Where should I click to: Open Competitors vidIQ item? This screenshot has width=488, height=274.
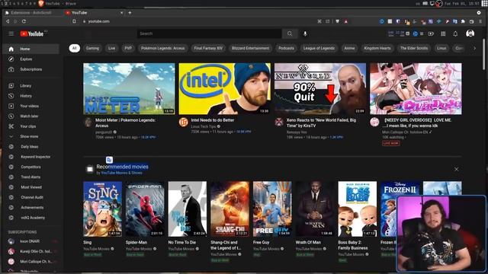coord(30,167)
